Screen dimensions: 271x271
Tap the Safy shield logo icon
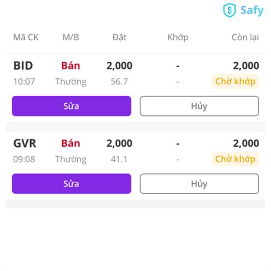tap(229, 10)
